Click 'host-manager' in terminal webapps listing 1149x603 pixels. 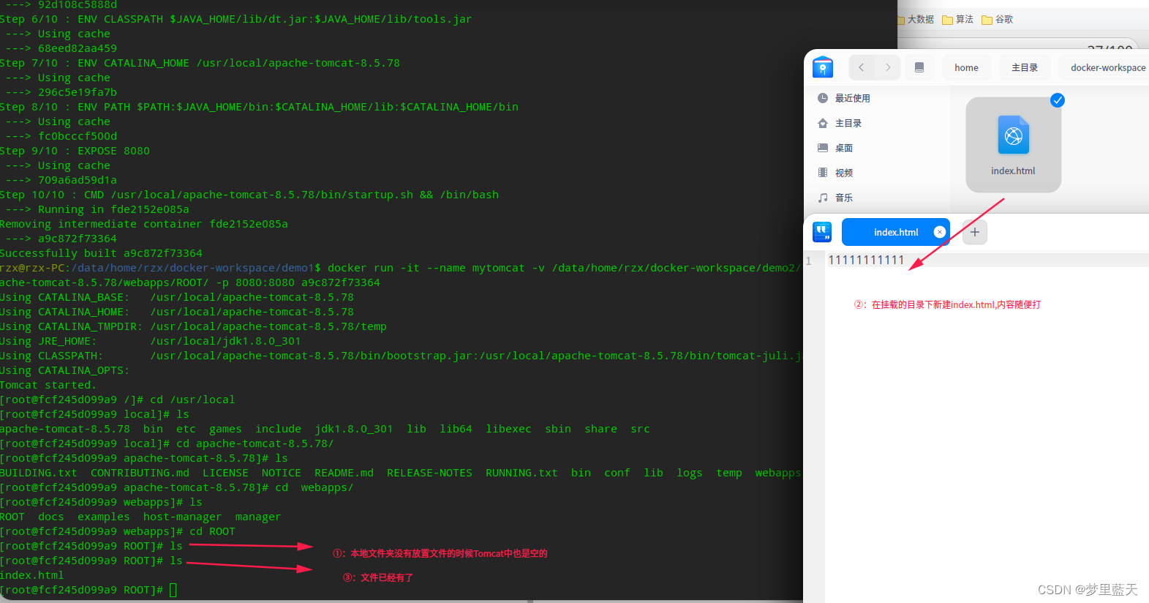click(182, 517)
